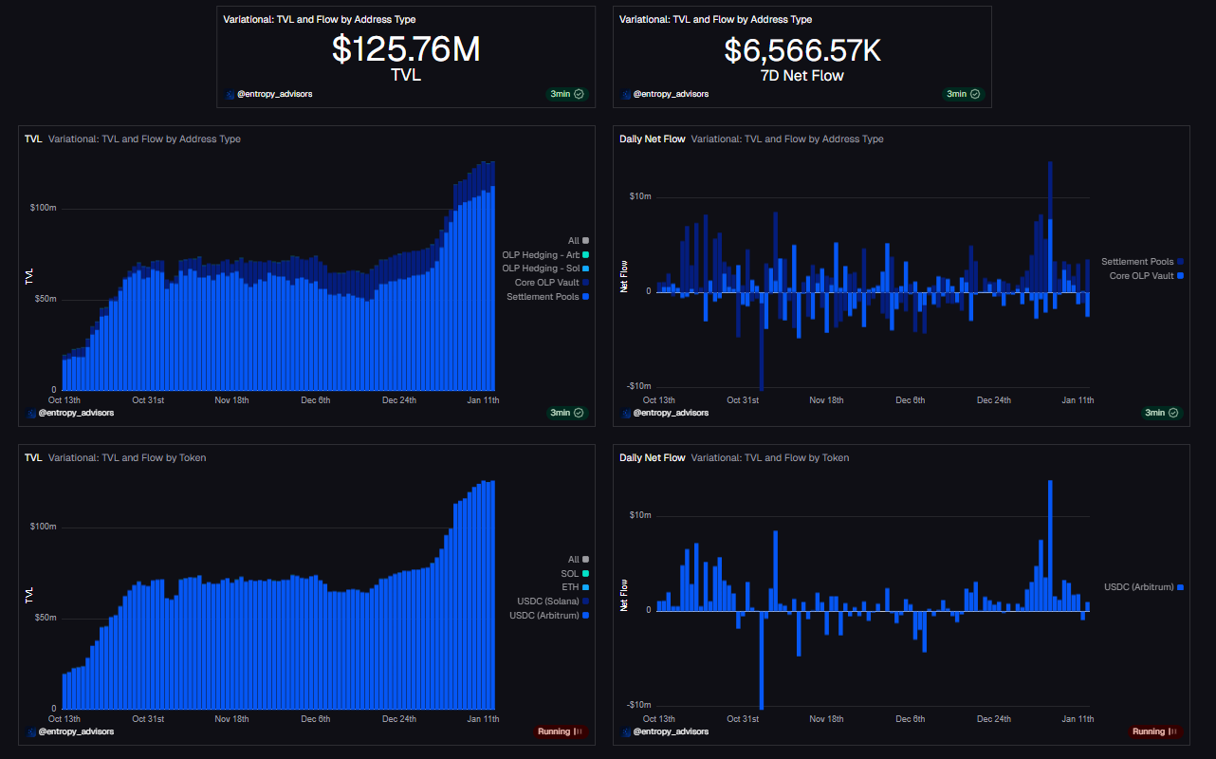Image resolution: width=1216 pixels, height=759 pixels.
Task: Toggle USDC (Arbitrum) in Daily Net Flow by Token legend
Action: pyautogui.click(x=1144, y=587)
